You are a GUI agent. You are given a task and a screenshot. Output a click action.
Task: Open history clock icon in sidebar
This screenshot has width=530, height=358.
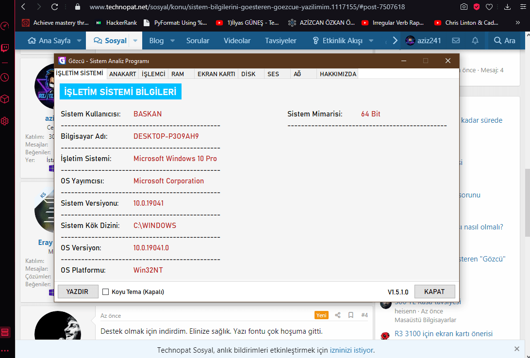(5, 77)
